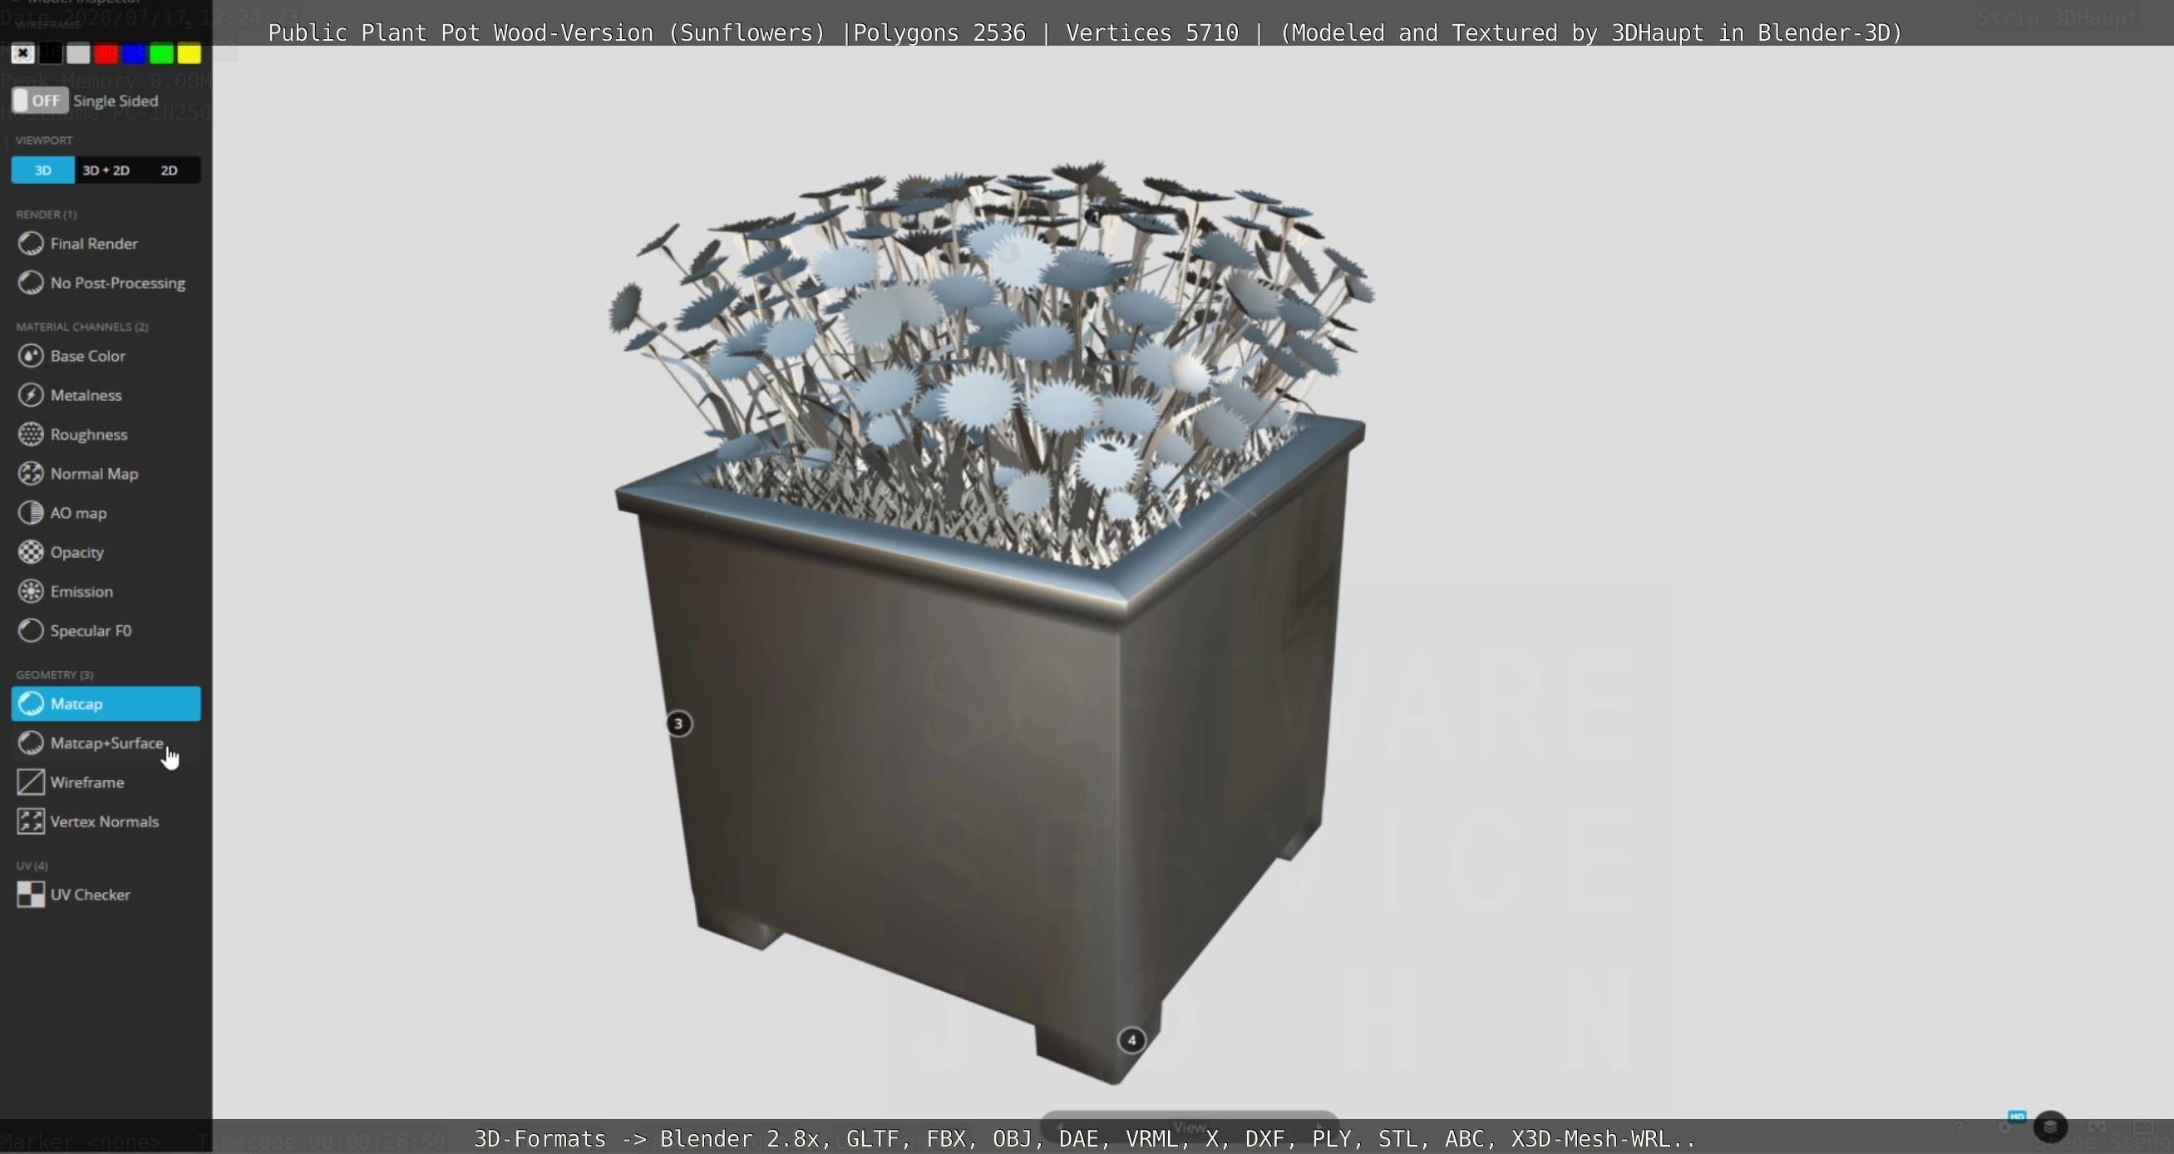Switch viewport to 3D
The height and width of the screenshot is (1154, 2174).
43,170
